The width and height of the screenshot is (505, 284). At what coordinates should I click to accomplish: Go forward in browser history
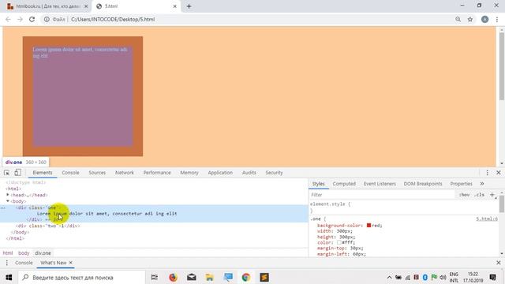pos(20,19)
